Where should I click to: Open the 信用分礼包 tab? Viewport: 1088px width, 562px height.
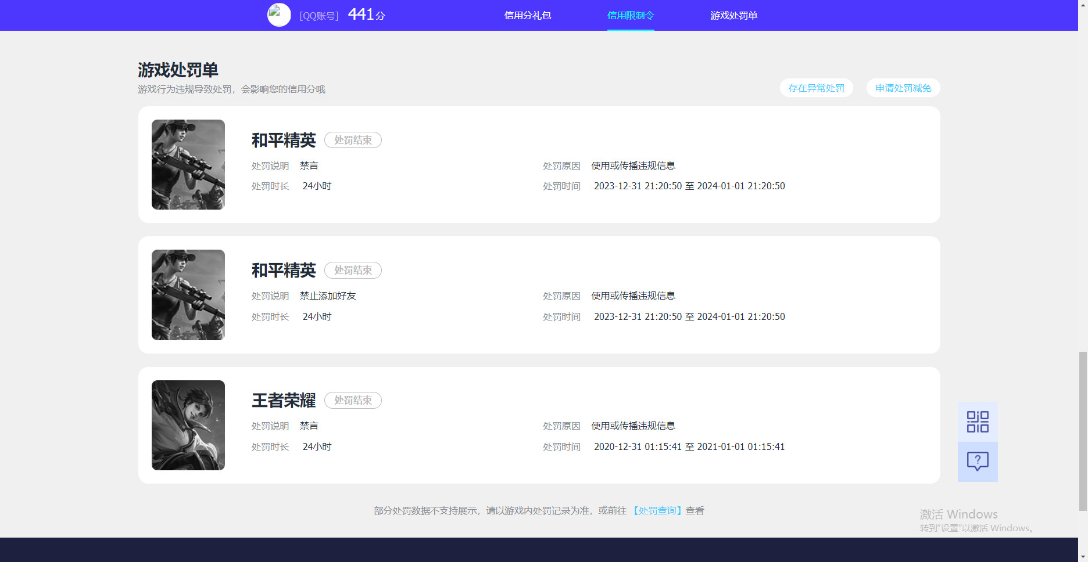tap(528, 16)
